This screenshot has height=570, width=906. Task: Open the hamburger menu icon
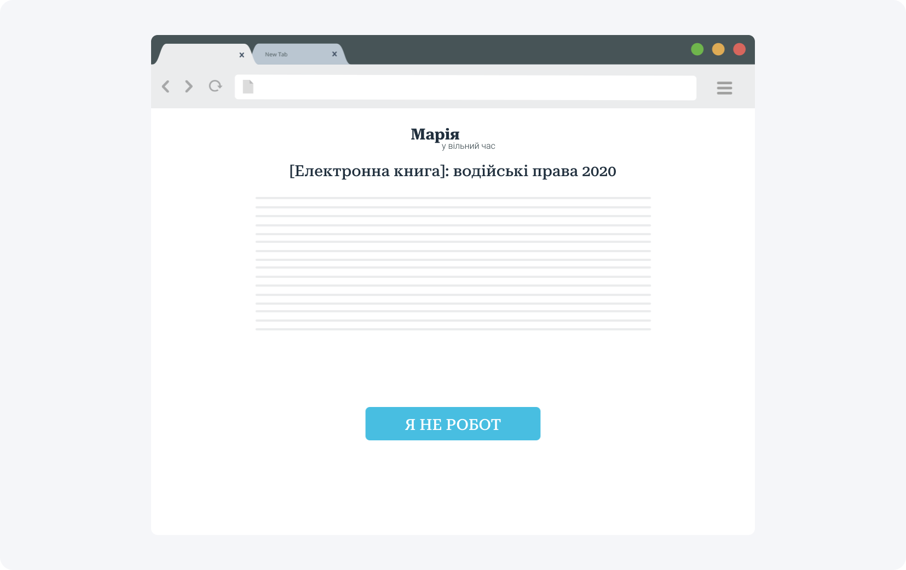(724, 88)
